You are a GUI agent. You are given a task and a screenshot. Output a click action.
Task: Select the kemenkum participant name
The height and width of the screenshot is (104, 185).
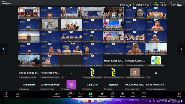coord(29,85)
